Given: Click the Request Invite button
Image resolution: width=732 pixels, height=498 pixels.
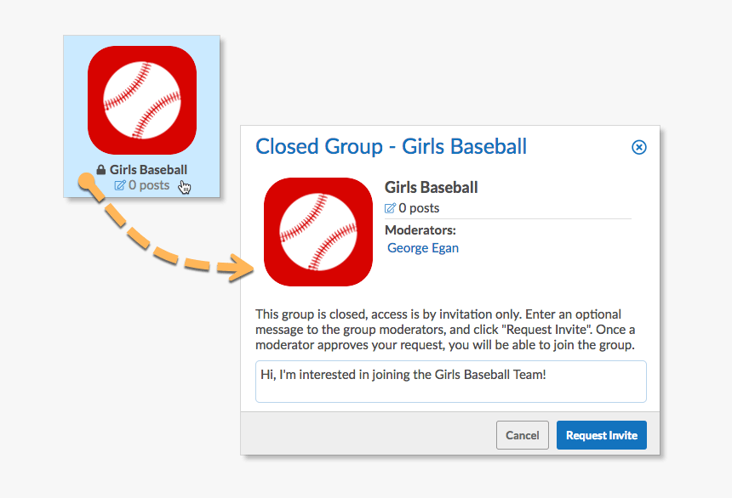Looking at the screenshot, I should click(601, 435).
